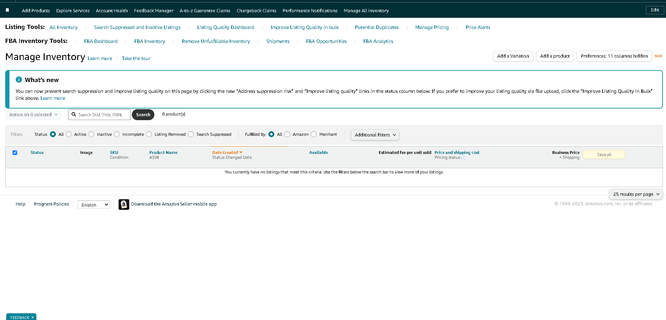The height and width of the screenshot is (320, 666).
Task: Open the English language dropdown
Action: click(x=94, y=205)
